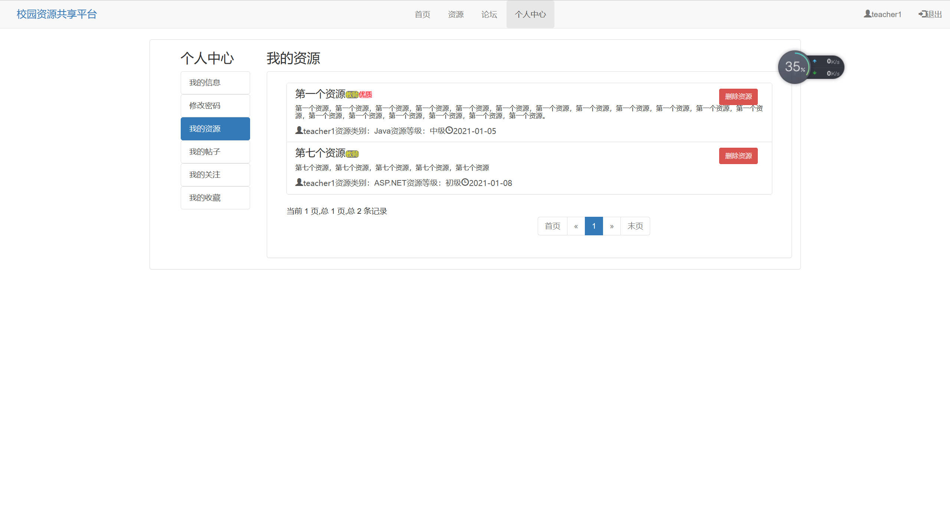Click the 优质 badge on 第一个资源
The height and width of the screenshot is (510, 950).
click(366, 95)
